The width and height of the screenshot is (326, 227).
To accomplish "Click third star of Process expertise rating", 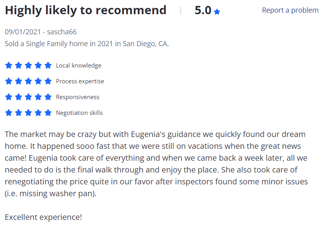I will (x=28, y=81).
